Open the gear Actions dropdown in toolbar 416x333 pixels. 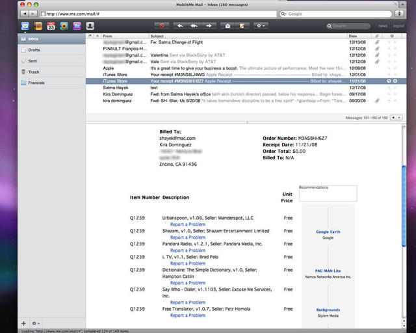click(261, 26)
